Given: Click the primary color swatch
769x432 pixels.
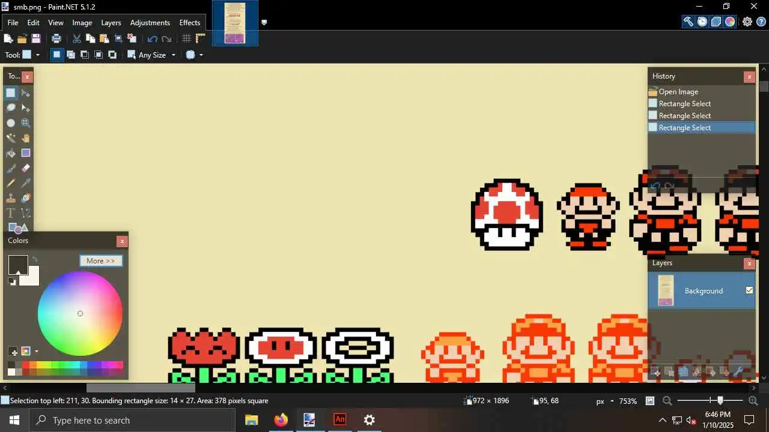Looking at the screenshot, I should pos(17,265).
